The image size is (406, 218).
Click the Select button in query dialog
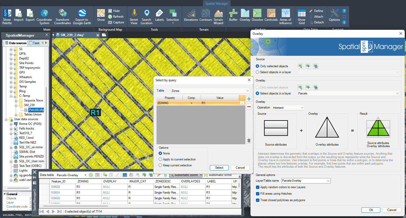click(219, 168)
